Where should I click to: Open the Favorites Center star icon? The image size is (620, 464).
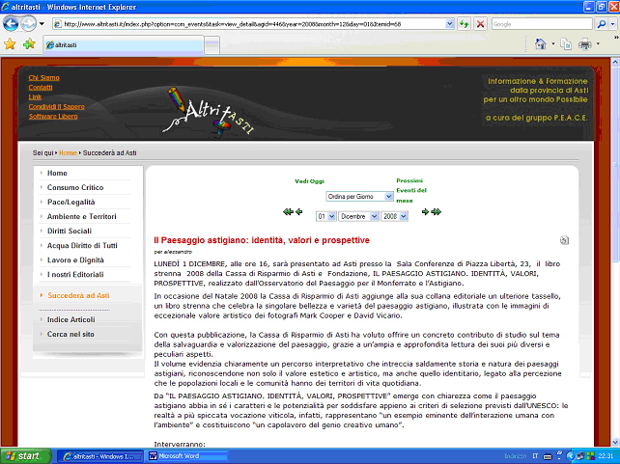coord(10,43)
